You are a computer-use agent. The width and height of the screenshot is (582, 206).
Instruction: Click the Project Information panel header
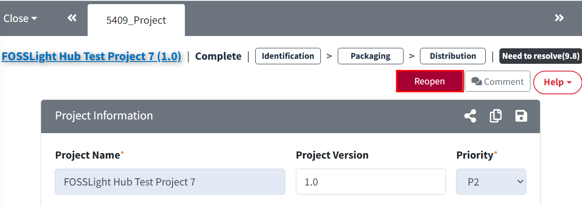290,116
